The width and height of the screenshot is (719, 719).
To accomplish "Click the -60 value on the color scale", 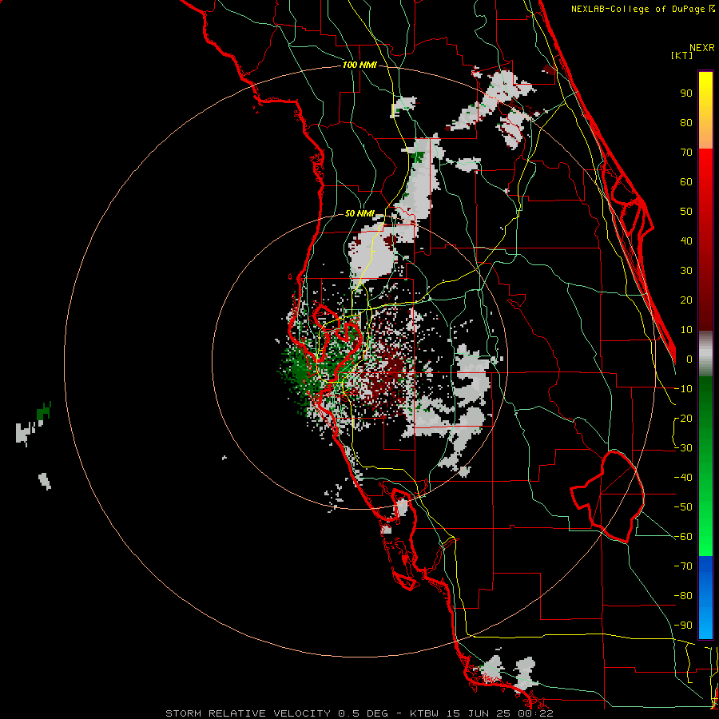I will coord(683,537).
